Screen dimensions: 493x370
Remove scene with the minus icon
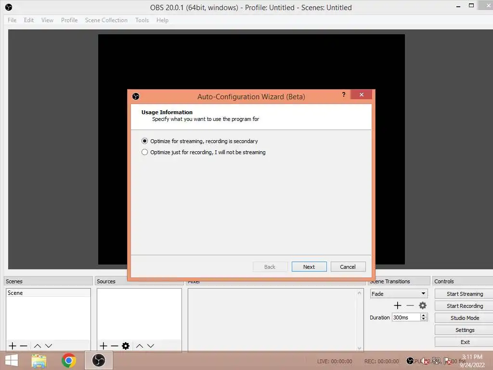point(24,346)
